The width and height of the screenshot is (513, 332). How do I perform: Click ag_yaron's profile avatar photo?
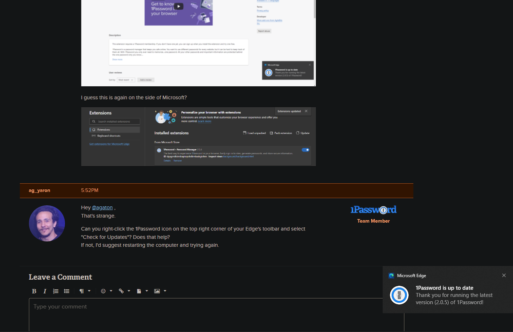click(x=47, y=223)
